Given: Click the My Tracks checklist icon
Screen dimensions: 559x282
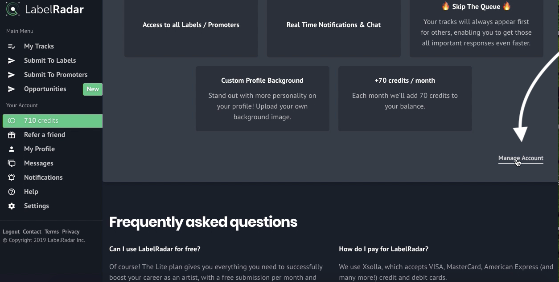Looking at the screenshot, I should pyautogui.click(x=12, y=46).
